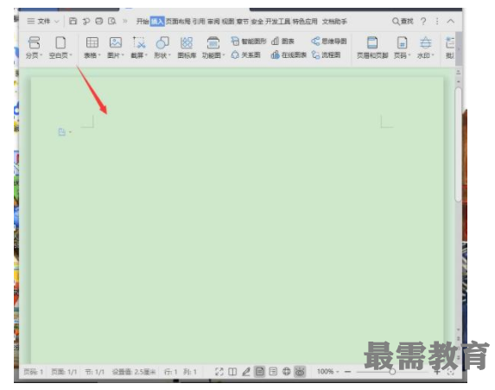Toggle outline view icon
495x390 pixels.
coord(273,372)
